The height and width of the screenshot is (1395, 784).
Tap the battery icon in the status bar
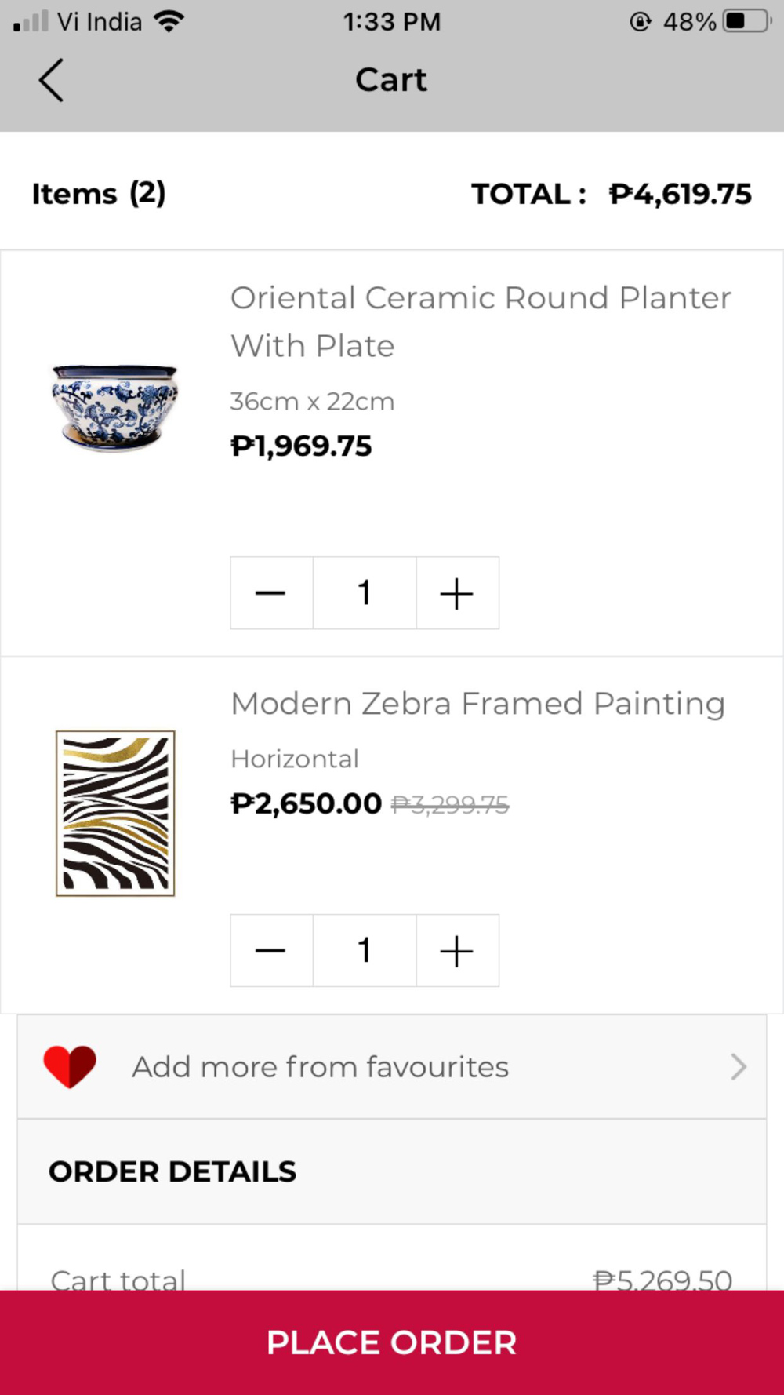click(x=746, y=21)
